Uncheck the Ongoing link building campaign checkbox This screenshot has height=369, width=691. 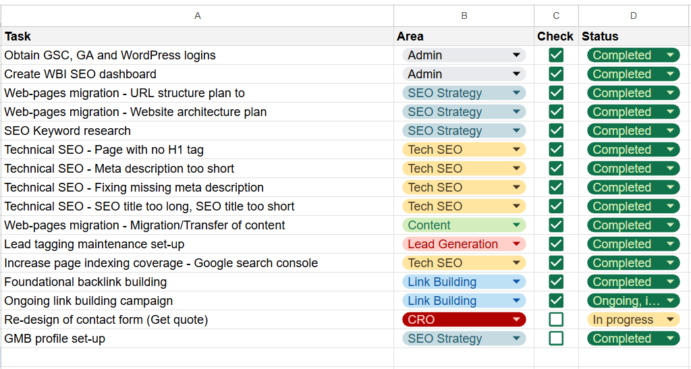556,301
